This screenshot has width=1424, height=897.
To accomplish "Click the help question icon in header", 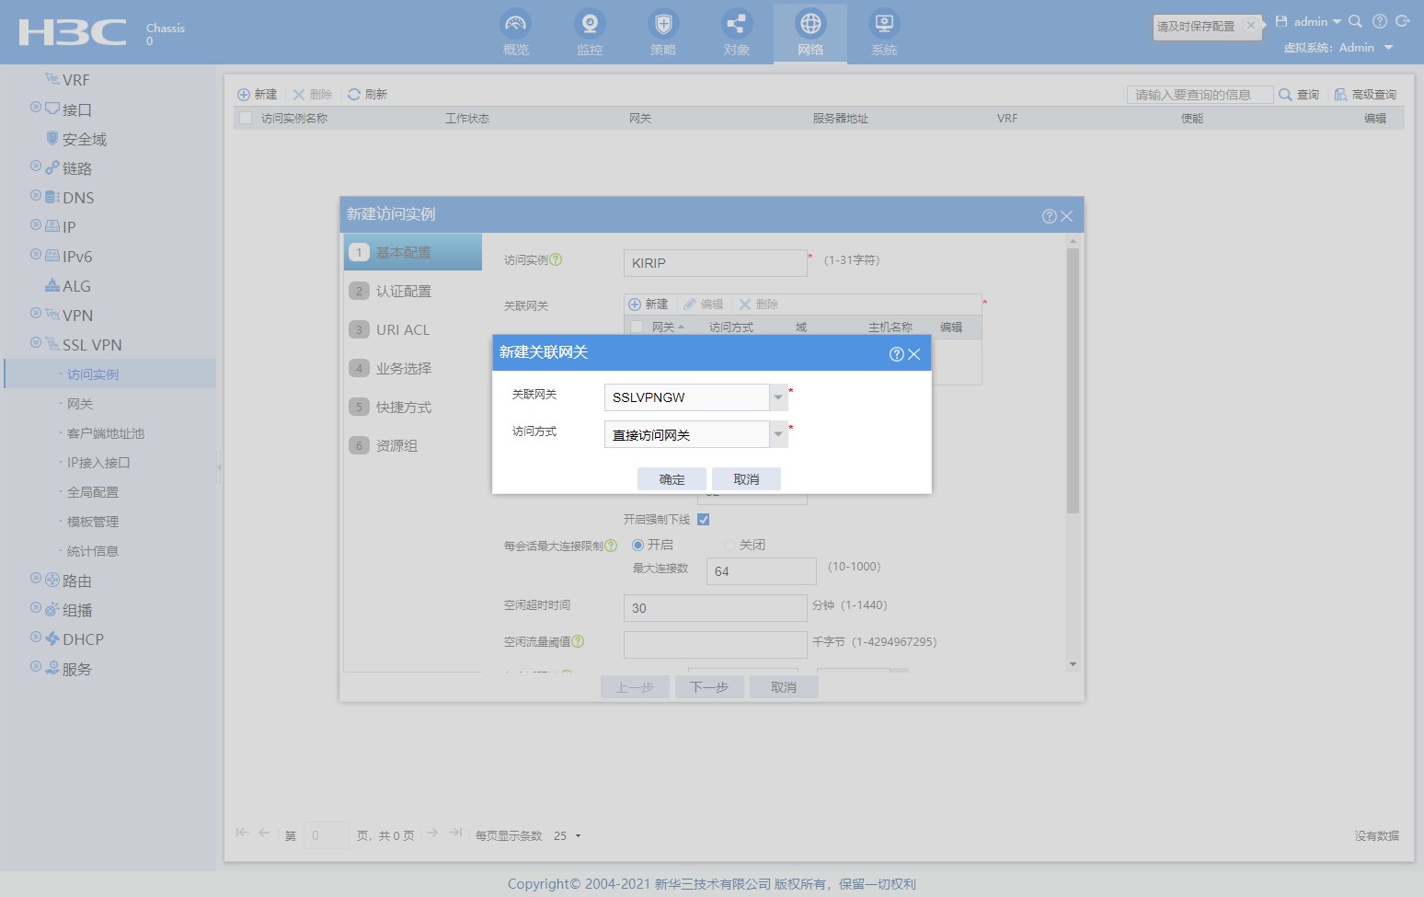I will 1379,21.
